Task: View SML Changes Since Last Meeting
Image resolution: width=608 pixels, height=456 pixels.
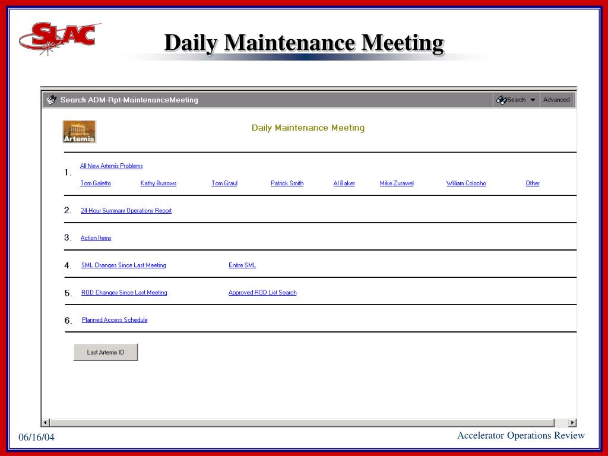Action: pos(123,265)
